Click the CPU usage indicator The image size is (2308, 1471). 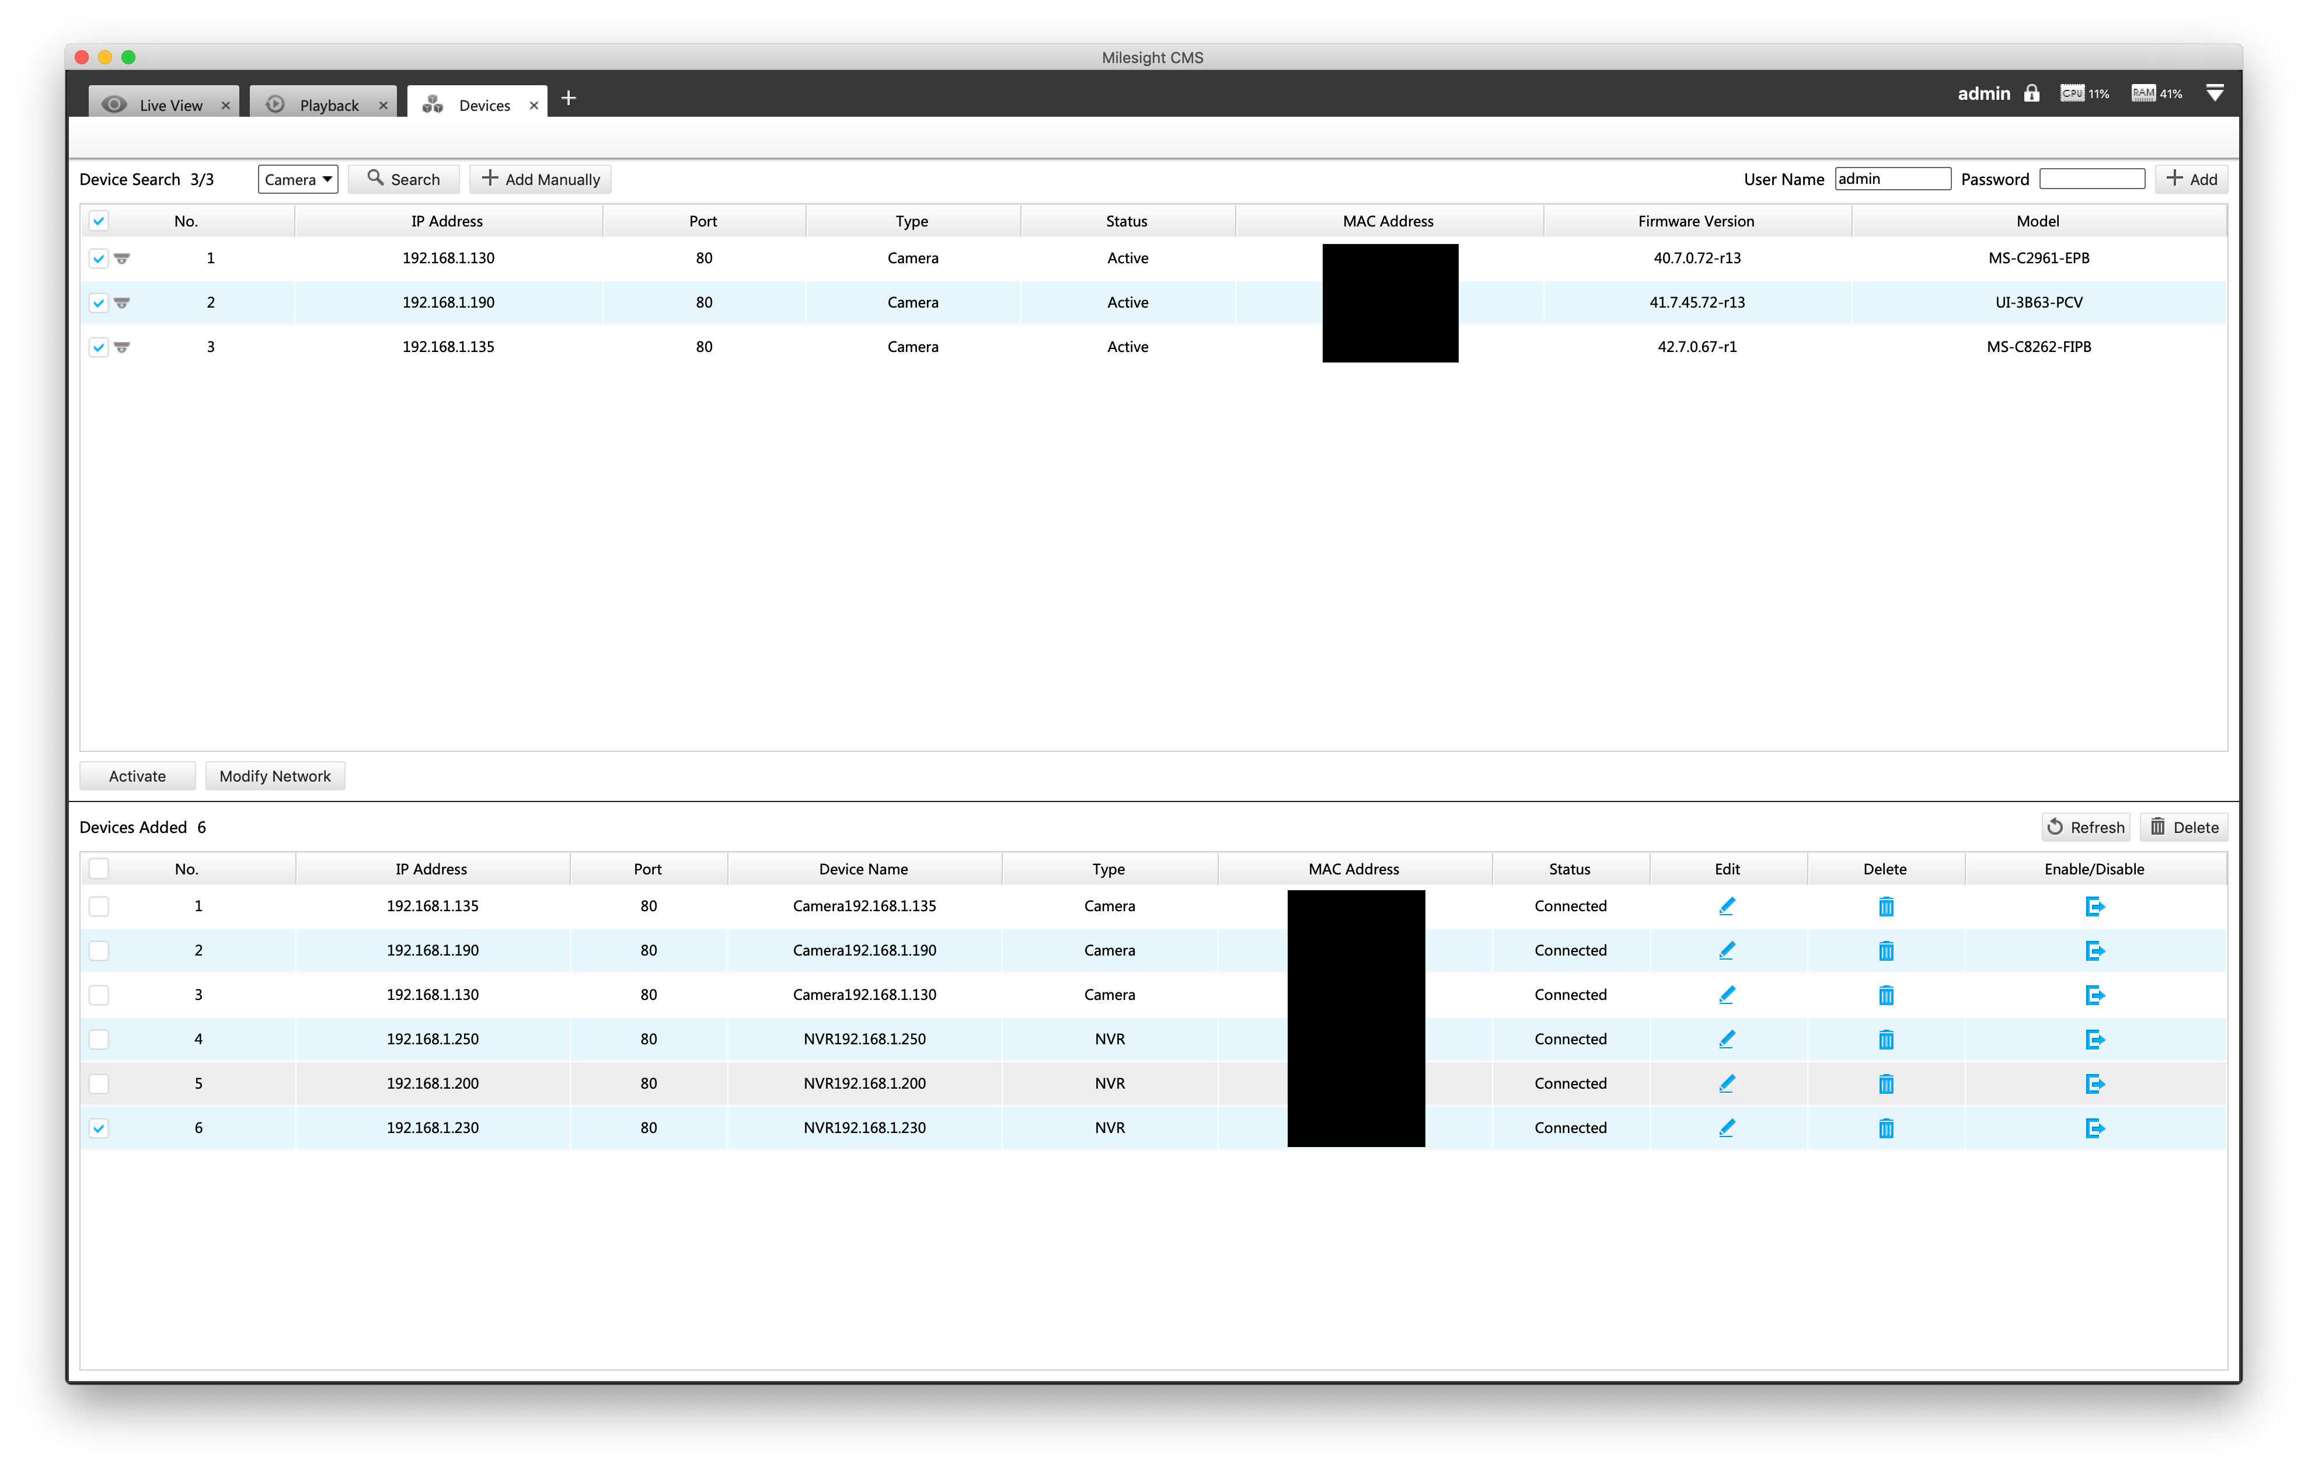(x=2082, y=93)
